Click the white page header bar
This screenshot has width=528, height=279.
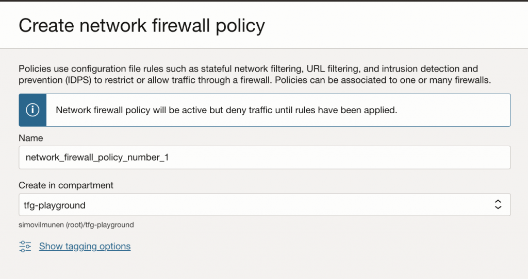click(264, 25)
